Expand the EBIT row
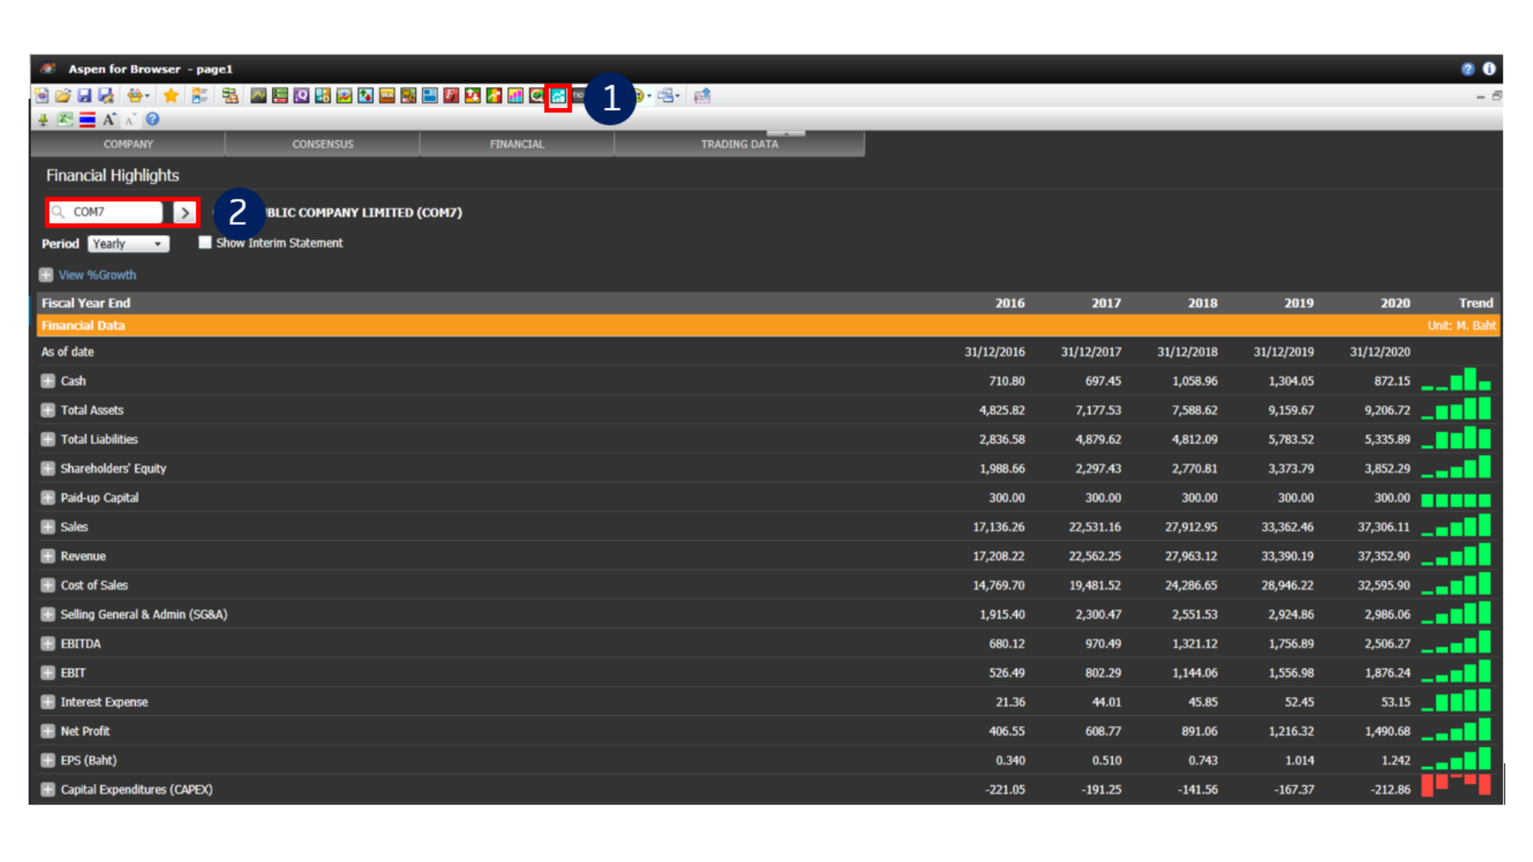Viewport: 1533px width, 862px height. (x=48, y=673)
